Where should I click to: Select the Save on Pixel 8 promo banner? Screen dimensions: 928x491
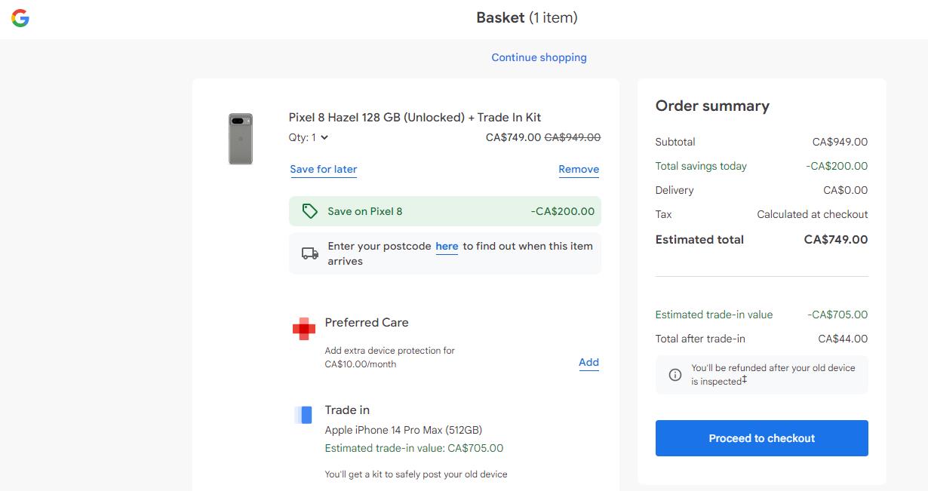coord(444,211)
